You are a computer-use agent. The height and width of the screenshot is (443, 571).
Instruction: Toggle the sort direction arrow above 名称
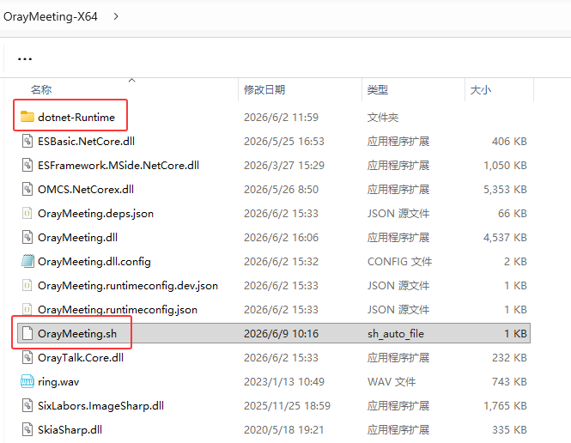pos(132,80)
